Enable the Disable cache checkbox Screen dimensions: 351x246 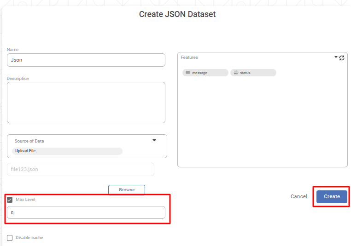pyautogui.click(x=10, y=238)
